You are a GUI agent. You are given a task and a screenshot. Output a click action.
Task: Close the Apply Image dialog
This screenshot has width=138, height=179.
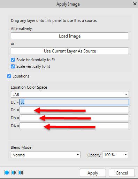click(x=135, y=4)
